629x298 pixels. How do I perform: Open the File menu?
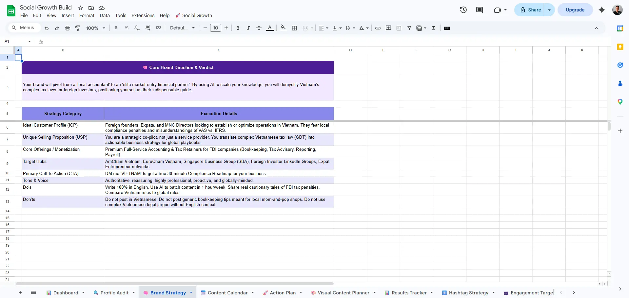24,15
